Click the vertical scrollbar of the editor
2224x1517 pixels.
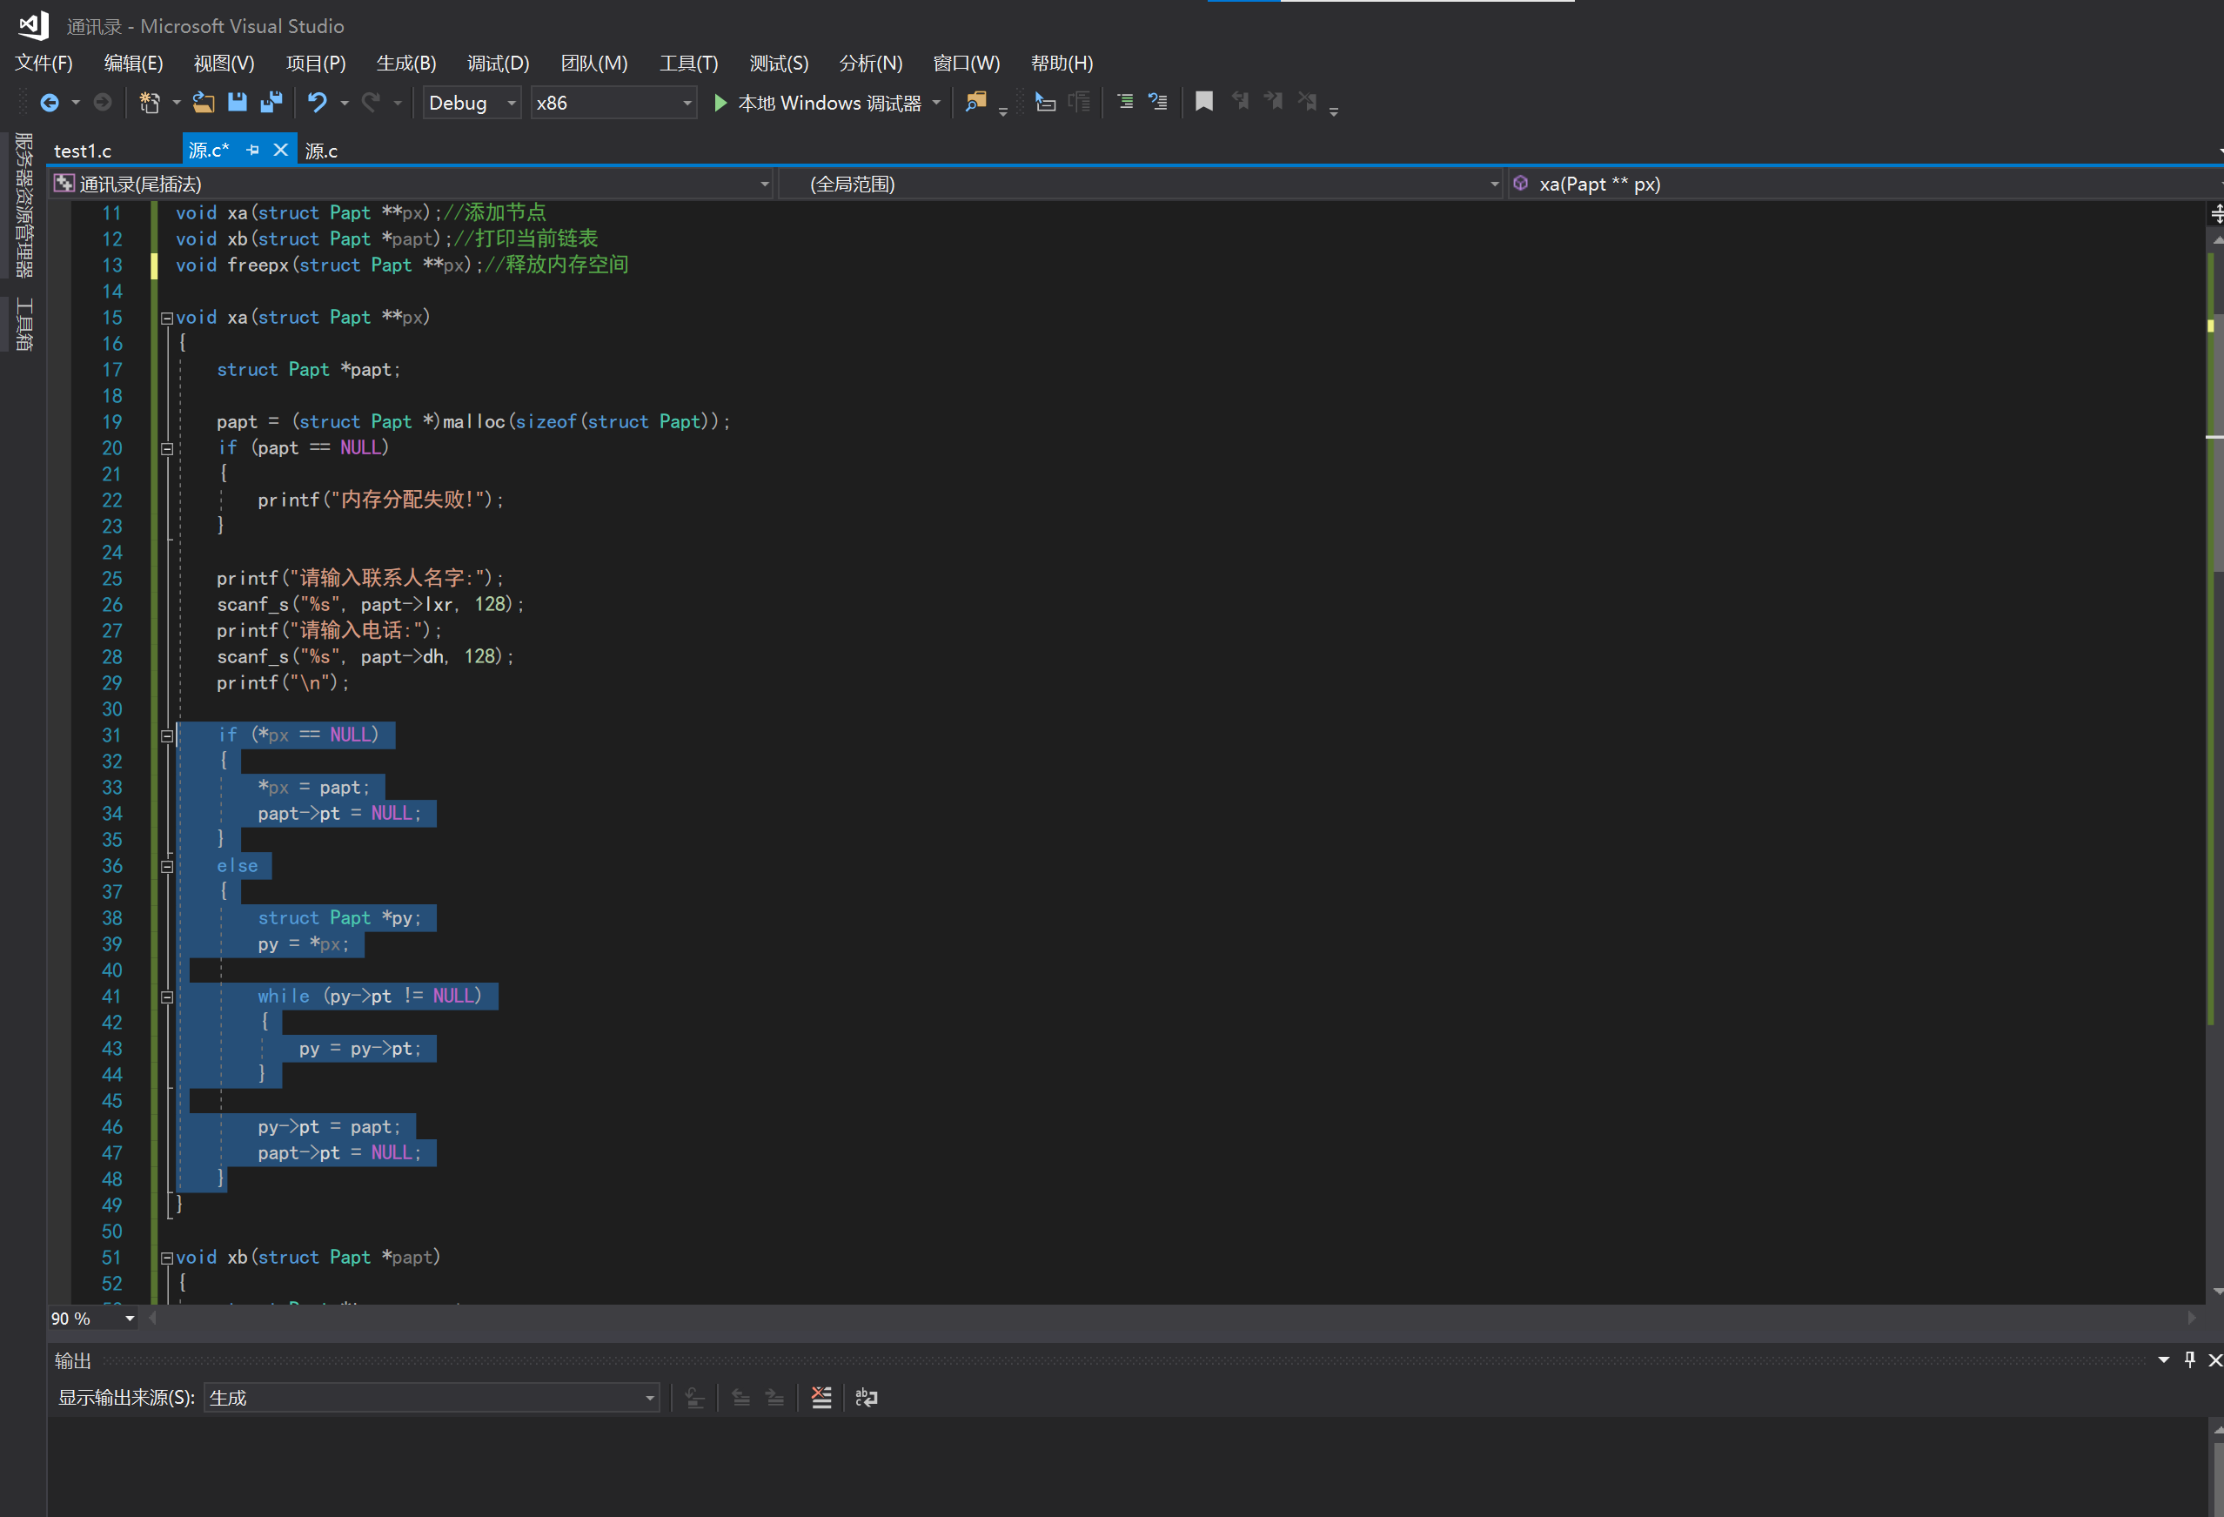[2214, 766]
